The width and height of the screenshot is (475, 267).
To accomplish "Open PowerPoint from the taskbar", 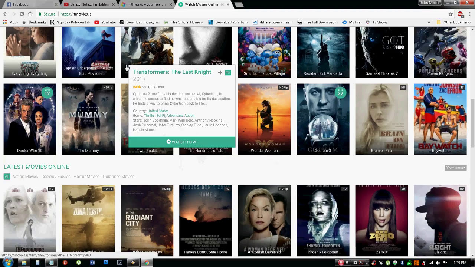I will (65, 263).
